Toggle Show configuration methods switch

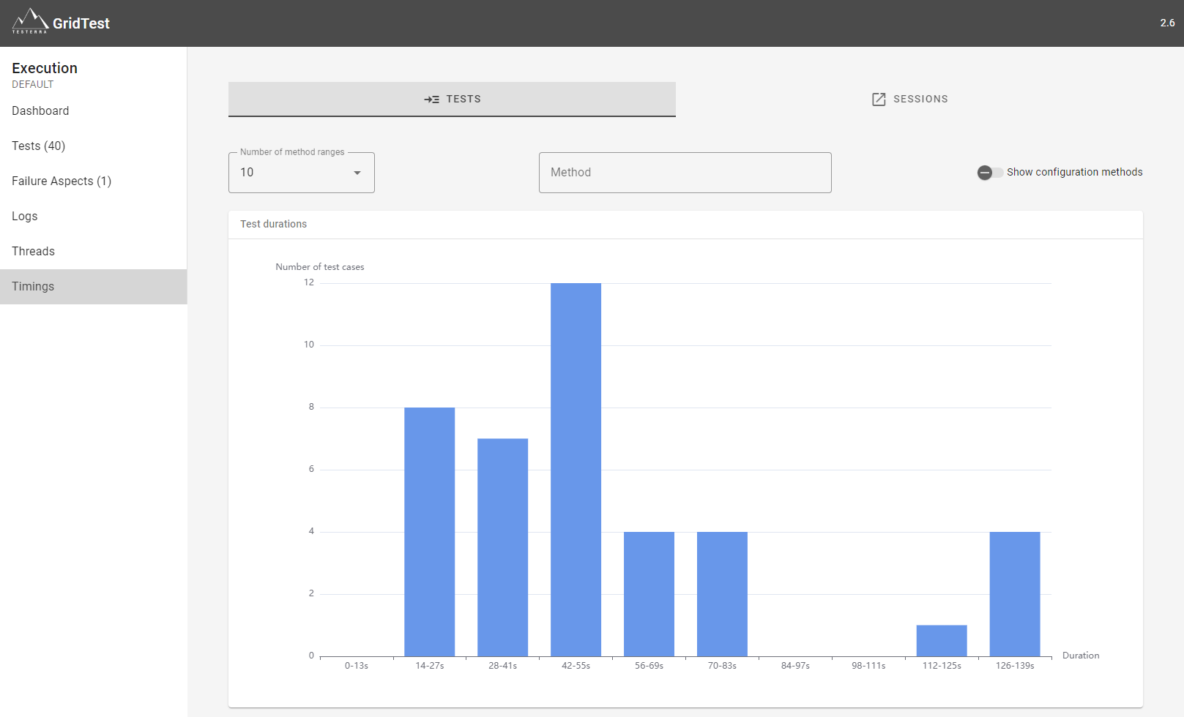pyautogui.click(x=990, y=173)
